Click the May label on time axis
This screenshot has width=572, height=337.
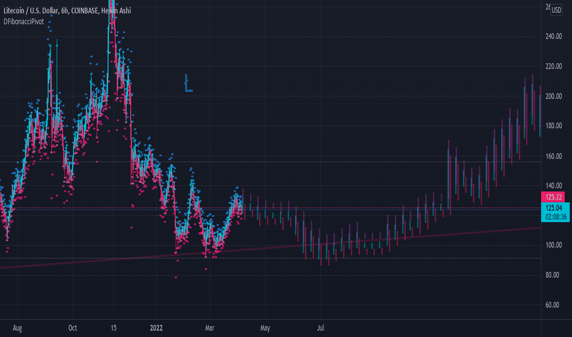(x=265, y=328)
